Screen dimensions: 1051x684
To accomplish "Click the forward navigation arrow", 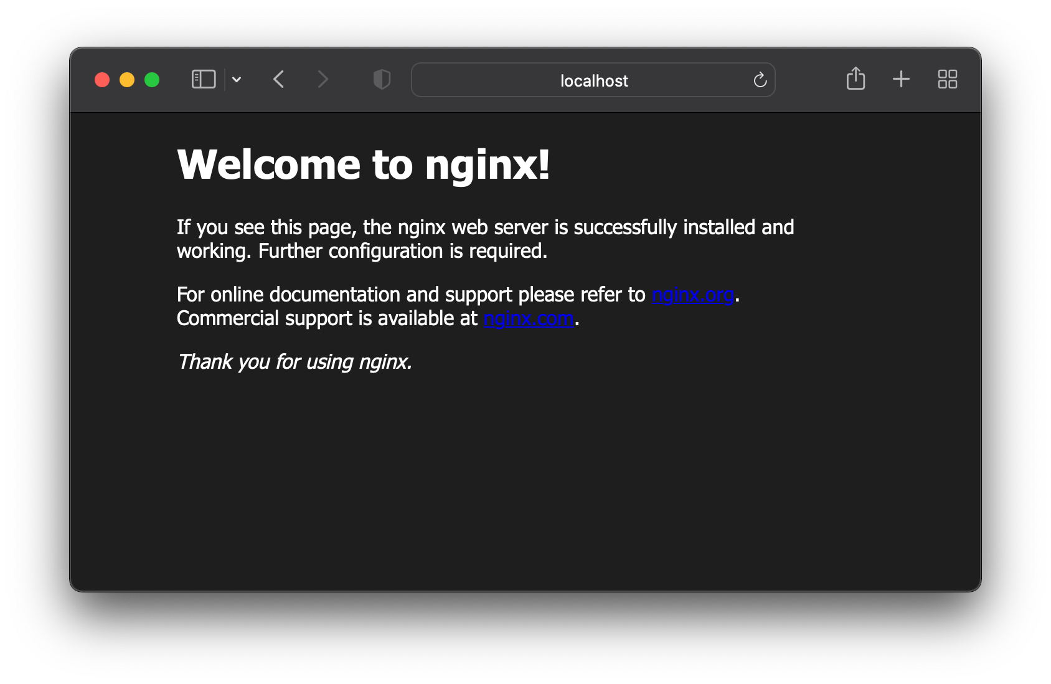I will pyautogui.click(x=323, y=79).
